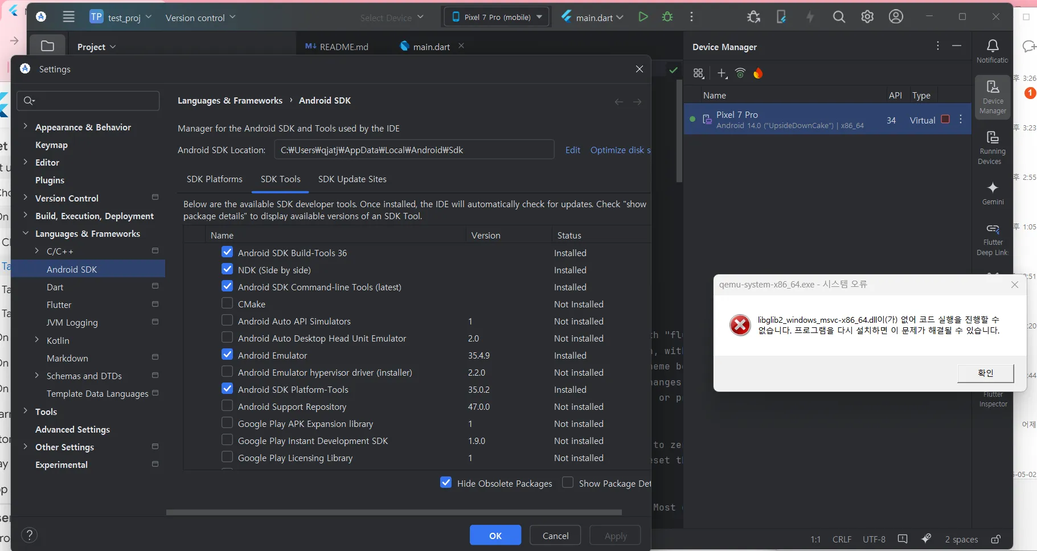
Task: Check Android Auto API Simulators
Action: (x=227, y=320)
